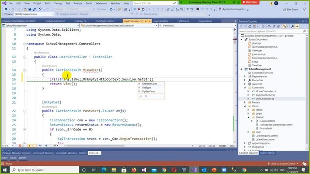The image size is (310, 174).
Task: Switch to Startup.cs tab
Action: pyautogui.click(x=184, y=21)
